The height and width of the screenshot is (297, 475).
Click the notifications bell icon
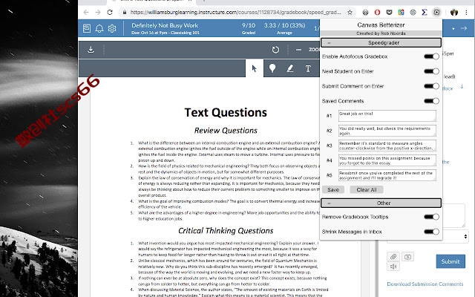[x=99, y=28]
